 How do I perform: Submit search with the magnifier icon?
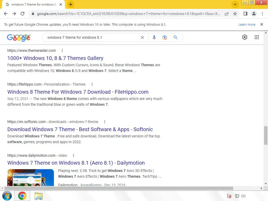click(176, 37)
